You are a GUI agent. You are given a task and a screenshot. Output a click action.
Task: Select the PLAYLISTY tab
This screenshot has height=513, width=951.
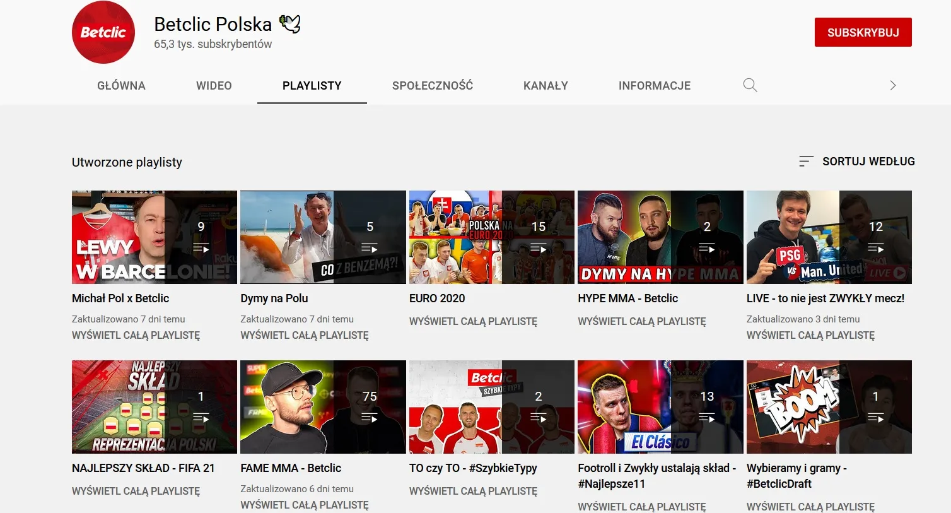pos(312,86)
